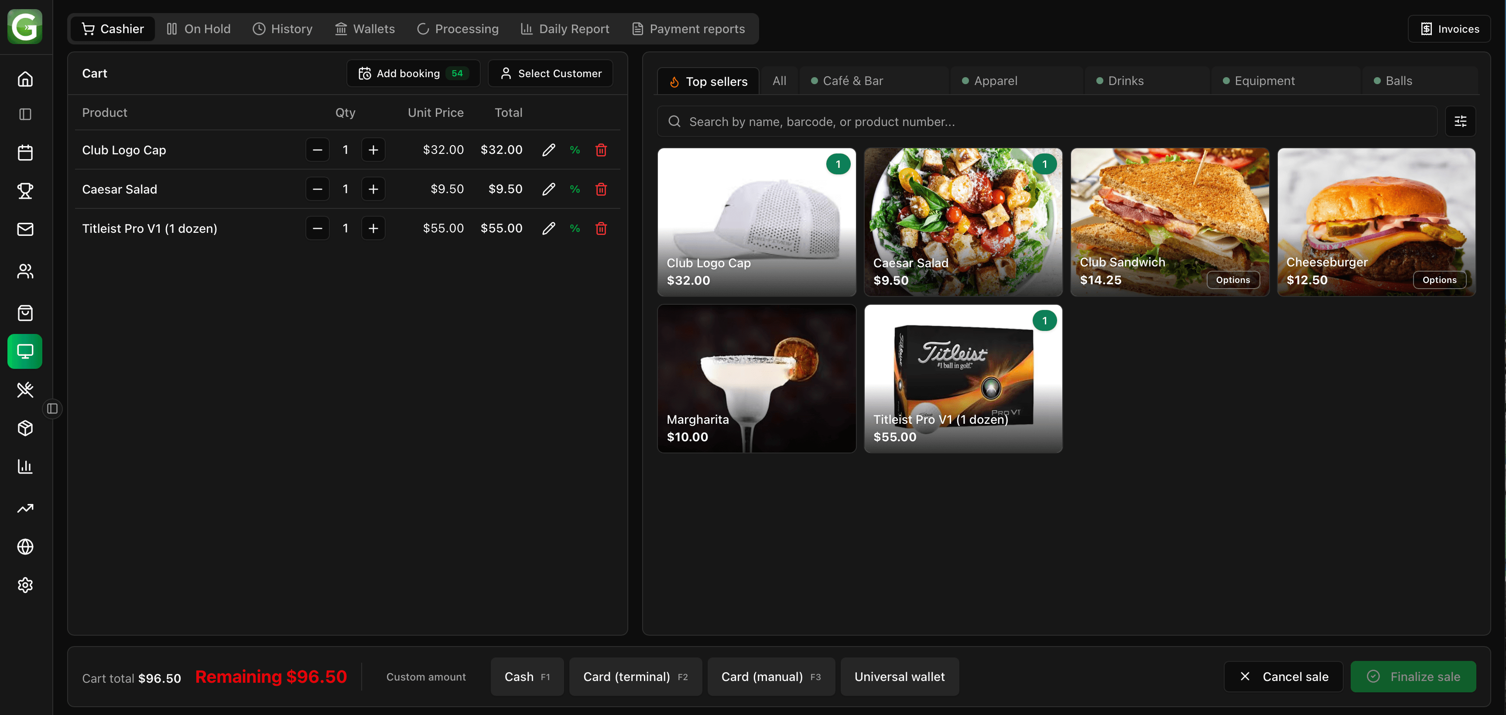The width and height of the screenshot is (1506, 715).
Task: Add Margharita product to cart
Action: coord(756,378)
